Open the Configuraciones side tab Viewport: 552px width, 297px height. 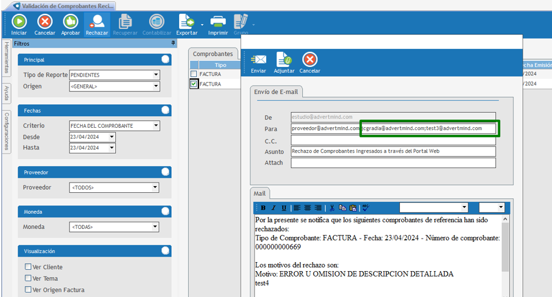click(x=7, y=132)
